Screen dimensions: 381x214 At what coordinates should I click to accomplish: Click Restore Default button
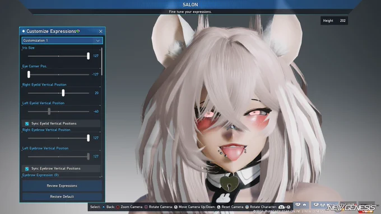click(x=62, y=197)
